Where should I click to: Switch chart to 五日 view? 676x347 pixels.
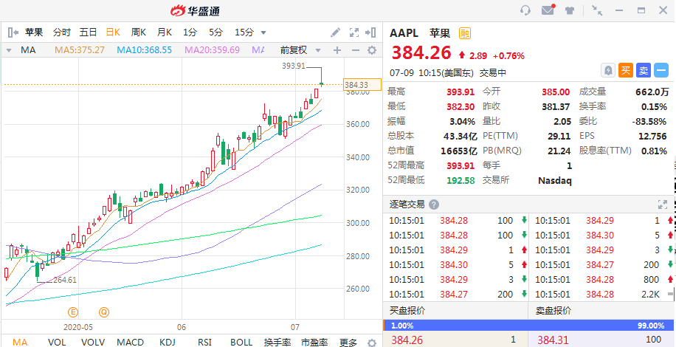[88, 32]
